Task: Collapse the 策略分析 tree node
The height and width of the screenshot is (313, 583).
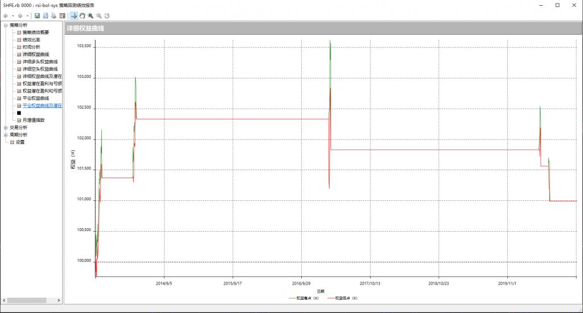Action: pyautogui.click(x=6, y=25)
